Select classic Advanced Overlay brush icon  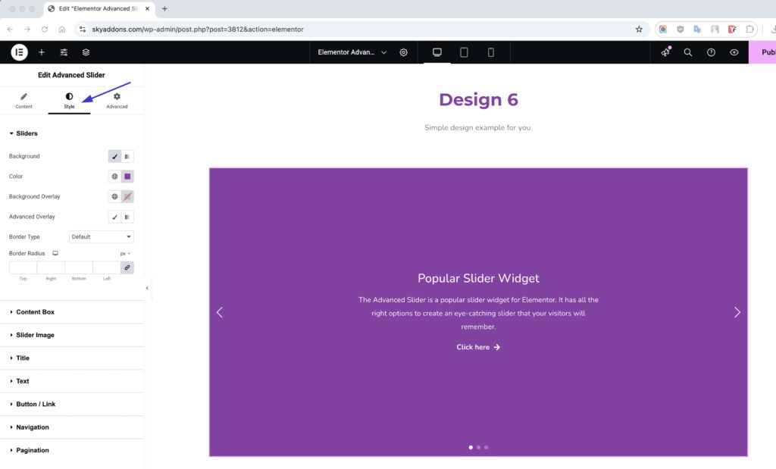(x=114, y=217)
